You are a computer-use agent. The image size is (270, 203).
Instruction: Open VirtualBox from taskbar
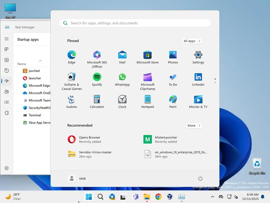pyautogui.click(x=170, y=197)
